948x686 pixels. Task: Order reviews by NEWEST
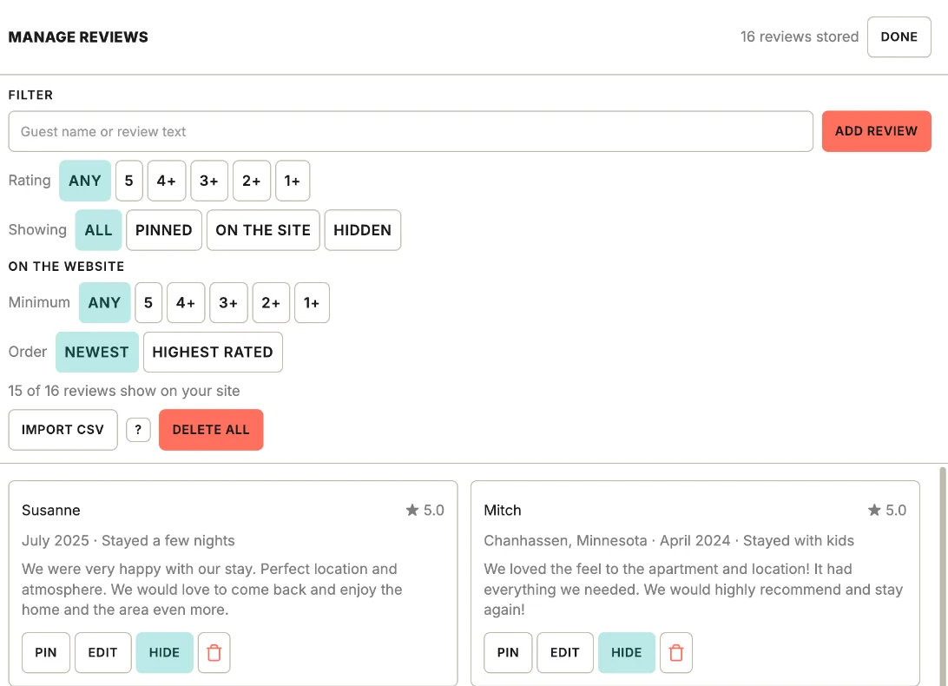tap(96, 352)
